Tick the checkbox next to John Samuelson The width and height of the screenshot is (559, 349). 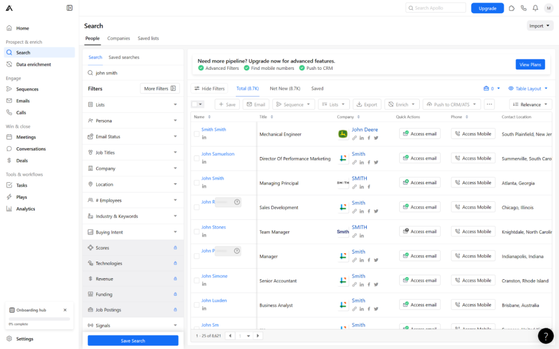point(197,158)
